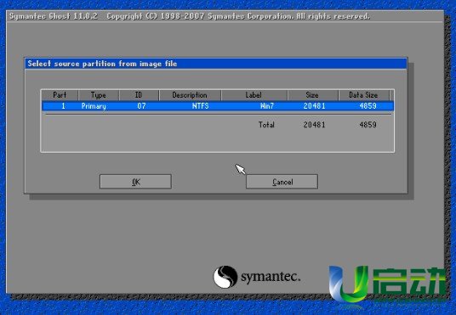Viewport: 456px width, 315px height.
Task: Select the Primary NTFS partition row
Action: click(218, 106)
